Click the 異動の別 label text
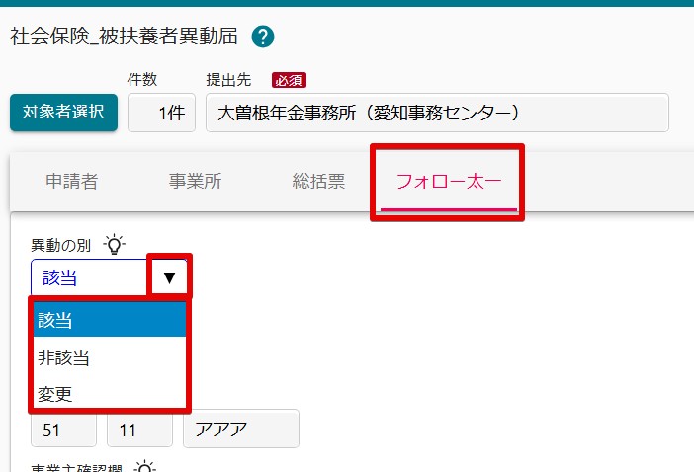The width and height of the screenshot is (694, 472). 61,245
